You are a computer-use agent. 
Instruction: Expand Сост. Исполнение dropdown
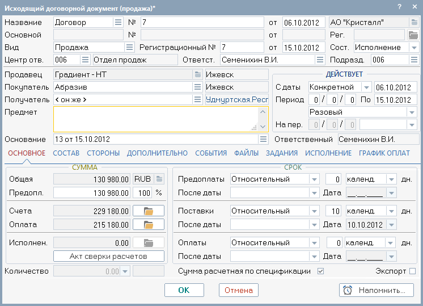pyautogui.click(x=413, y=47)
